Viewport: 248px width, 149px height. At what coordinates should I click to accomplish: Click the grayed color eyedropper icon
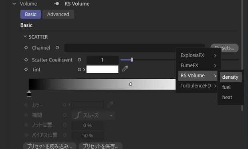110,104
